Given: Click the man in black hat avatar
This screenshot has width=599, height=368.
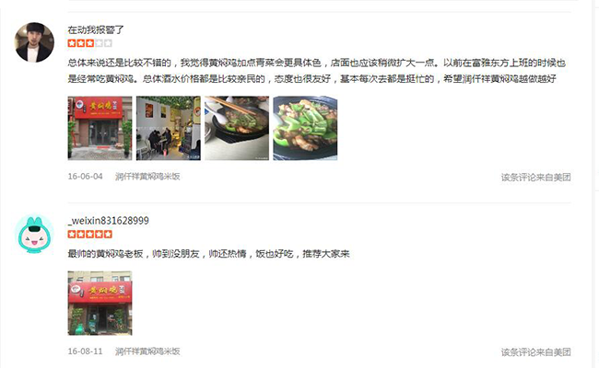Looking at the screenshot, I should [x=34, y=42].
